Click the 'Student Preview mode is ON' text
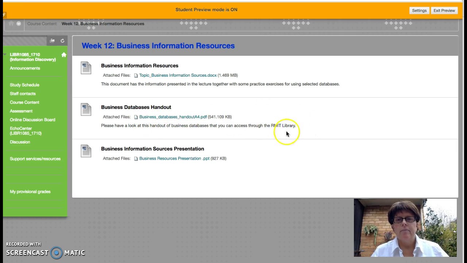This screenshot has width=467, height=263. coord(207,10)
